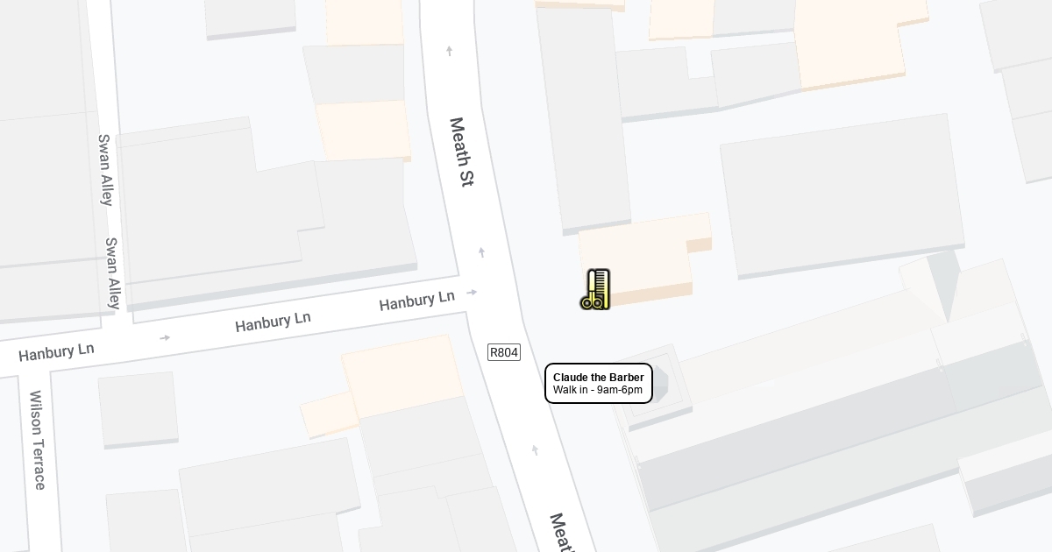The image size is (1052, 552).
Task: Click the middle Hanbury Ln label
Action: 273,322
